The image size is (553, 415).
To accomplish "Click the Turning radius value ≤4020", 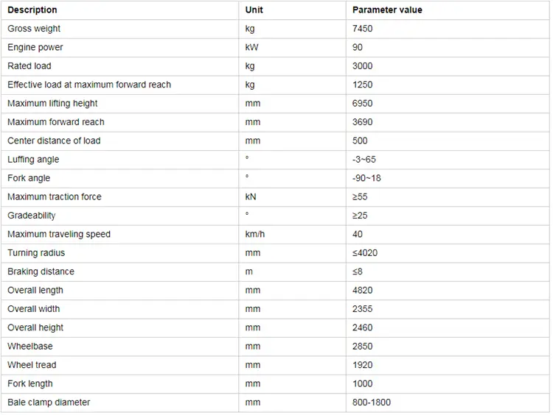I will pos(366,253).
